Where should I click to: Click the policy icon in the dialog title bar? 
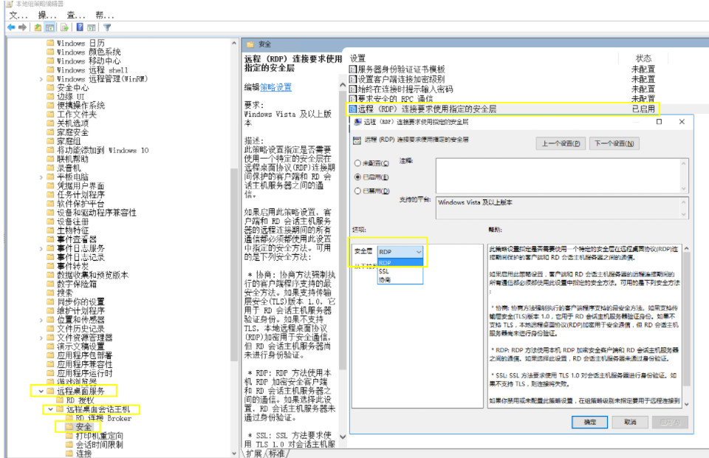(357, 122)
